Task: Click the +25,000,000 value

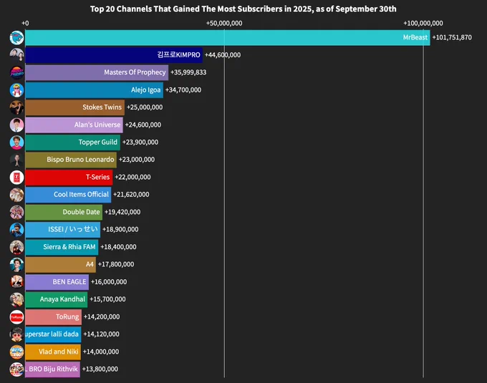Action: click(145, 107)
